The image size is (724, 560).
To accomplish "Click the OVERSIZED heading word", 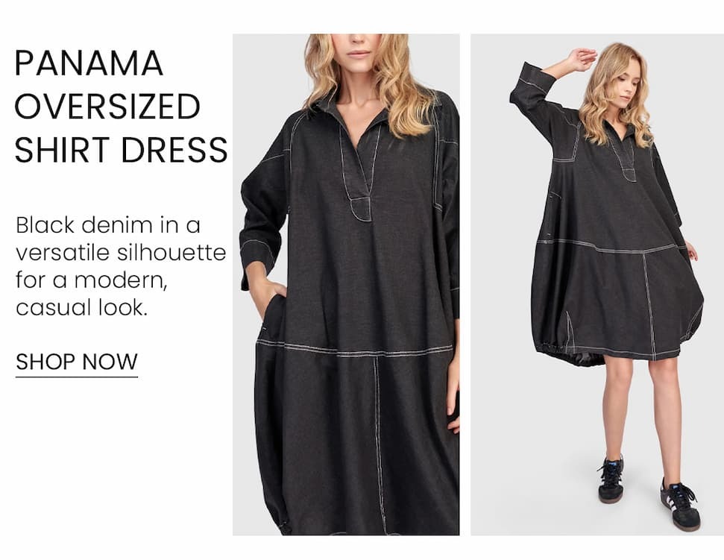I will [x=107, y=106].
